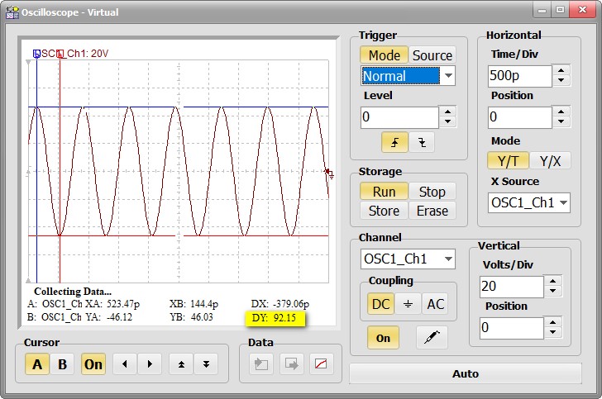Move cursor down with double down arrow
This screenshot has height=399, width=602.
(207, 364)
